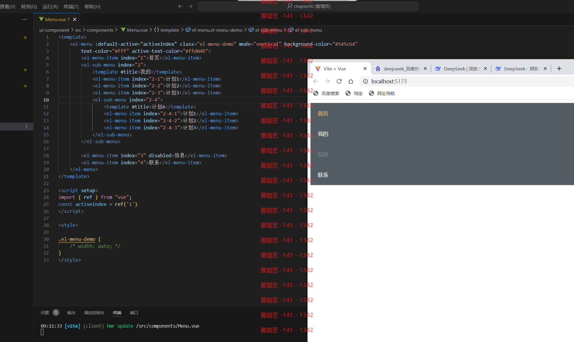
Task: Open the 问题 problems panel tab
Action: pos(45,313)
